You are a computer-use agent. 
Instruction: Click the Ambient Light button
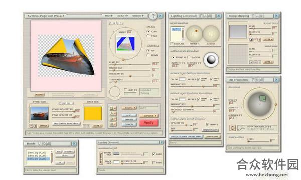[213, 137]
